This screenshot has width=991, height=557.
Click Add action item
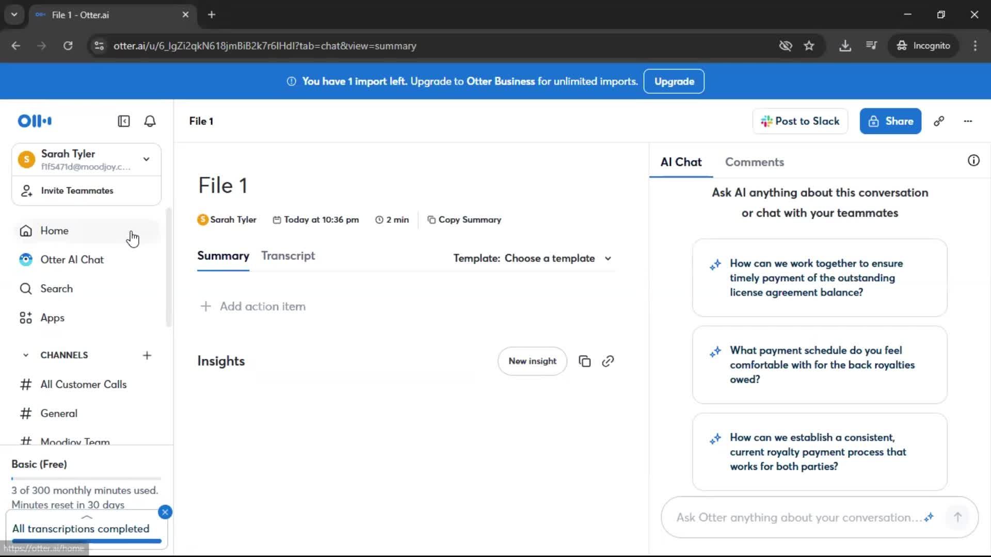(253, 307)
